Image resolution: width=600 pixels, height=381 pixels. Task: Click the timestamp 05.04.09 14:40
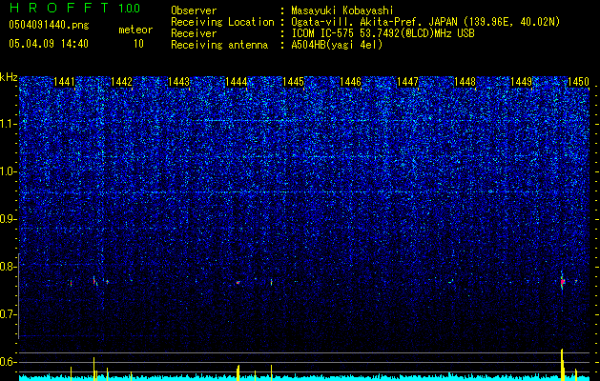pos(49,44)
